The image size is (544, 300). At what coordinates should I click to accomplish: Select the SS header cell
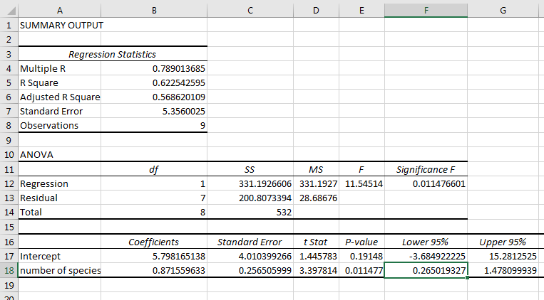coord(250,170)
